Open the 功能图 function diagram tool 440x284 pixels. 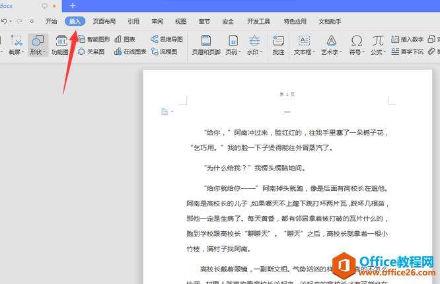coord(60,44)
